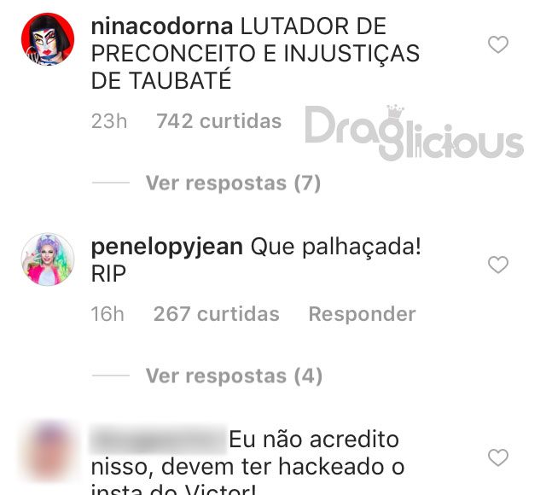Tap the blurred username
546x495 pixels.
pyautogui.click(x=158, y=439)
